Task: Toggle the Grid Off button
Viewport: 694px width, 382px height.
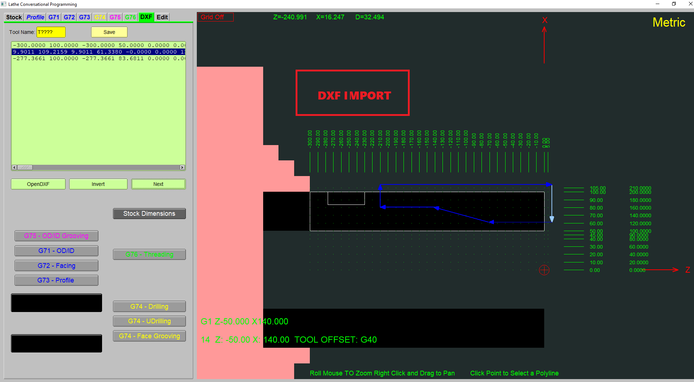Action: 215,17
